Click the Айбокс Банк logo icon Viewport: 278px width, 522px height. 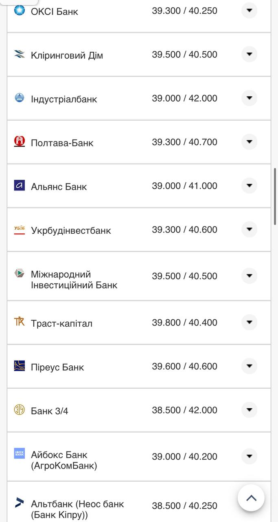[x=20, y=453]
